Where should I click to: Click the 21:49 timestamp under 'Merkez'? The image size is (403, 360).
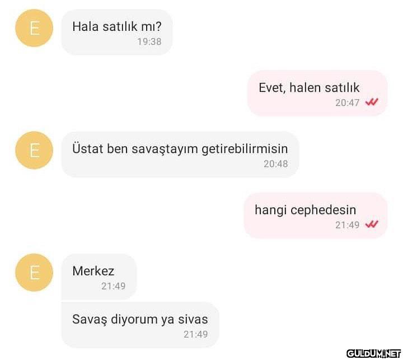113,286
